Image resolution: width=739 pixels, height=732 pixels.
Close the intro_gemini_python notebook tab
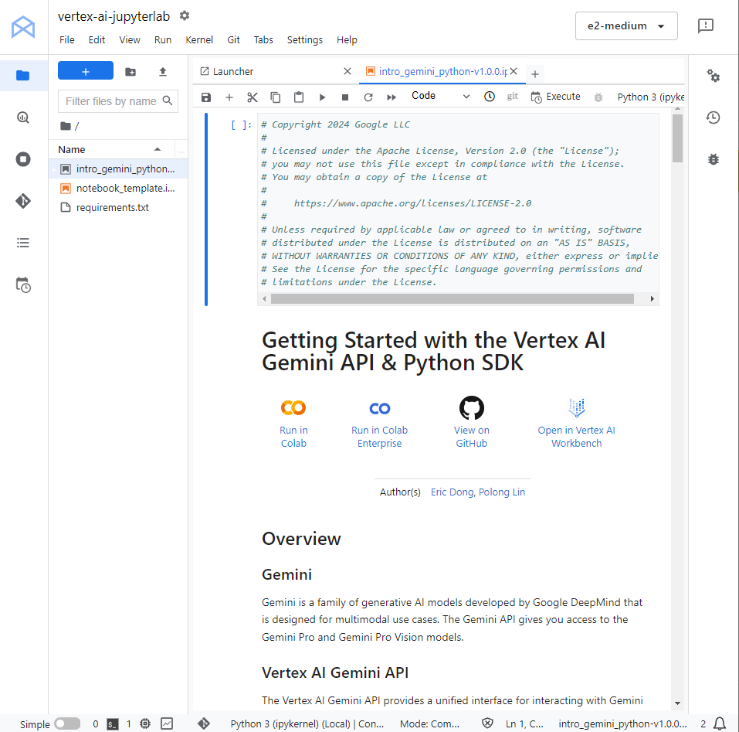click(x=514, y=71)
